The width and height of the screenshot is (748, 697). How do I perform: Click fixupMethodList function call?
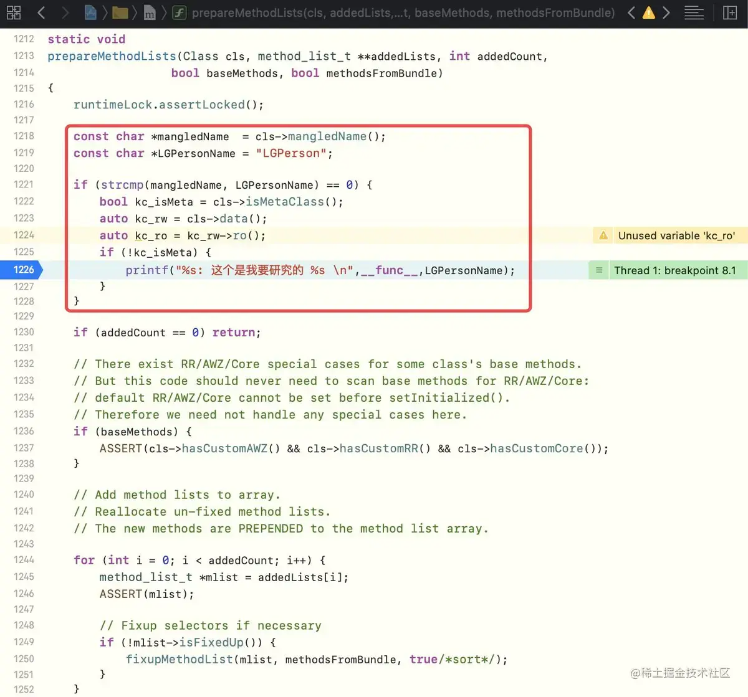click(179, 659)
